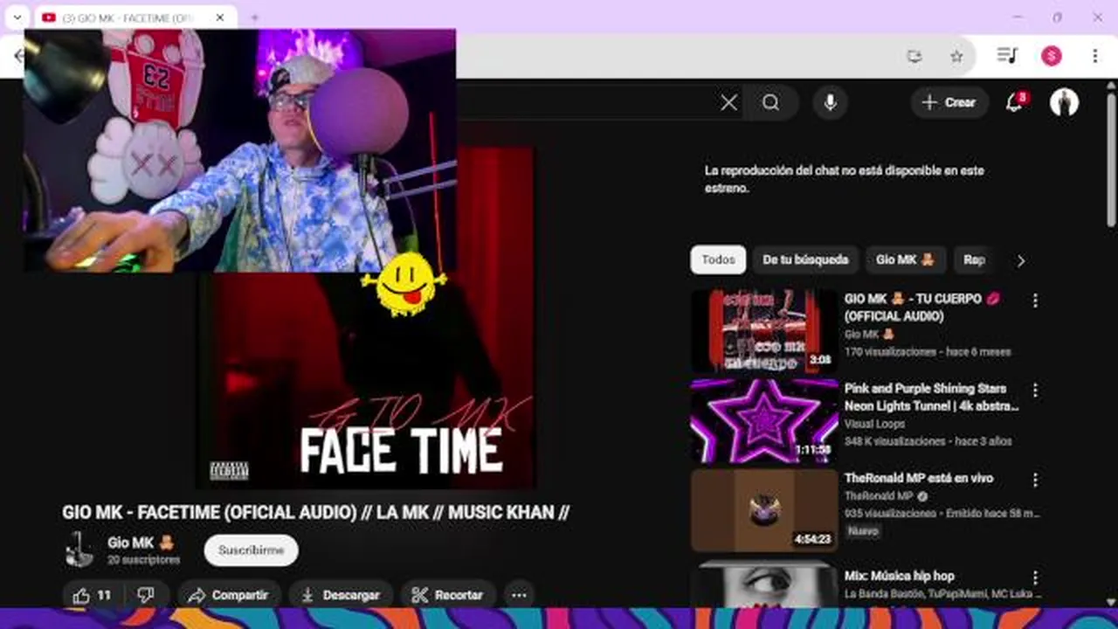Image resolution: width=1118 pixels, height=629 pixels.
Task: Open options for Mix: Música hip hop
Action: tap(1035, 577)
